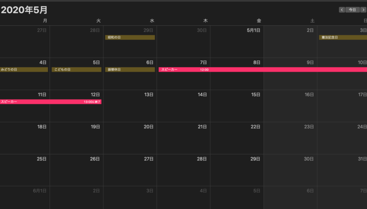Select the 憲法記念日 holiday event
Screen dimensions: 367x209
(342, 37)
